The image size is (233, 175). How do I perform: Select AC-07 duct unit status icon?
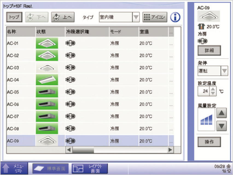click(x=47, y=116)
